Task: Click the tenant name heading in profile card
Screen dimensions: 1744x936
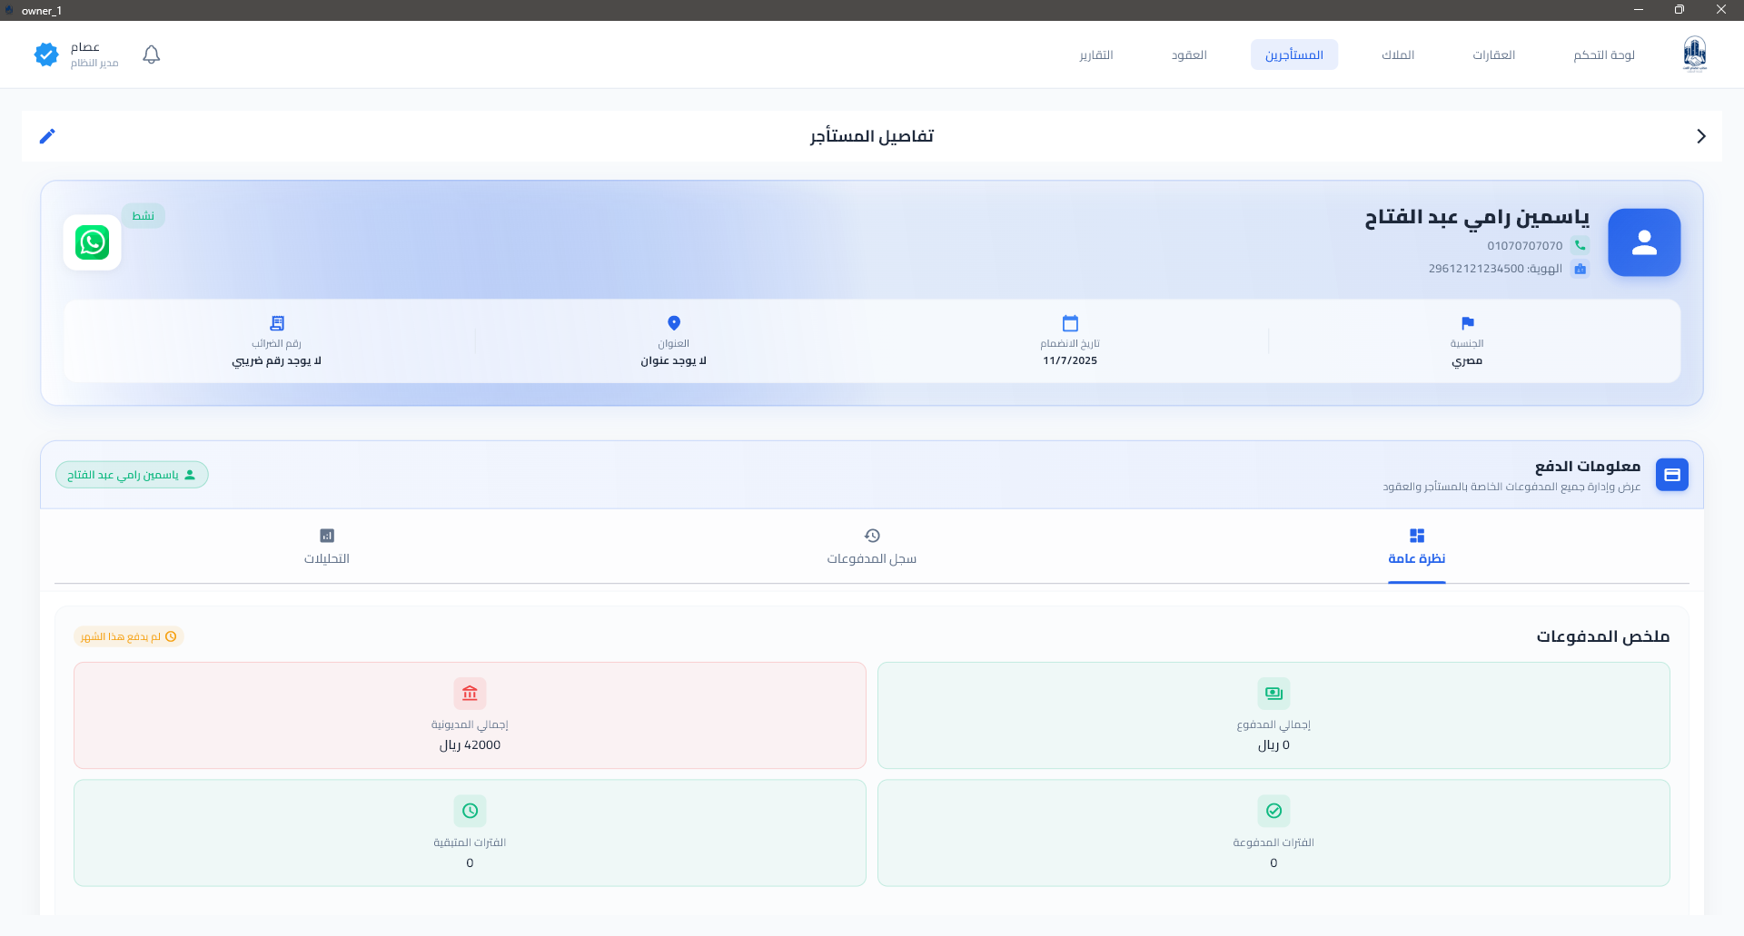Action: pos(1477,218)
